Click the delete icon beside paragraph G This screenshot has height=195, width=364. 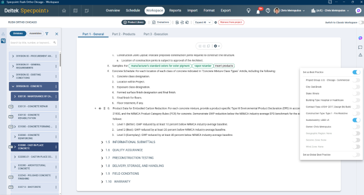[104, 108]
